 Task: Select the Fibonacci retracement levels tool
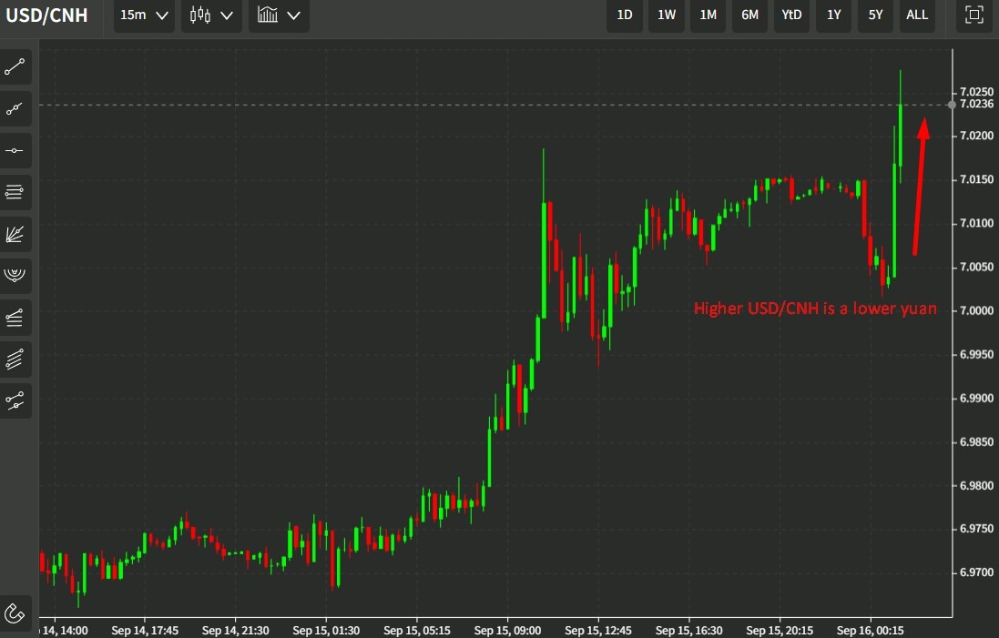15,192
